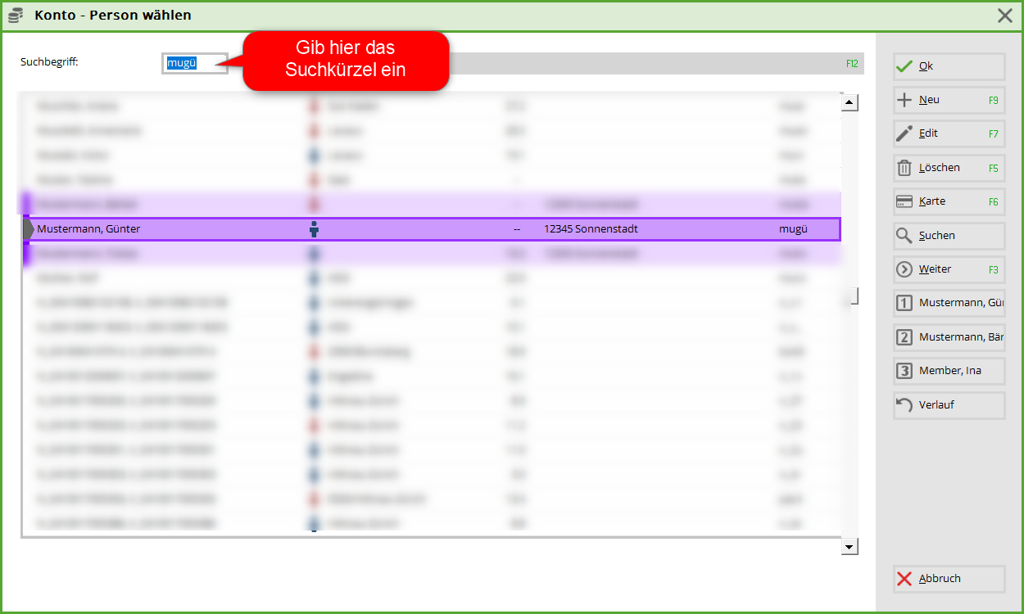
Task: Select recent entry 1 Mustermann, Gün
Action: 949,304
